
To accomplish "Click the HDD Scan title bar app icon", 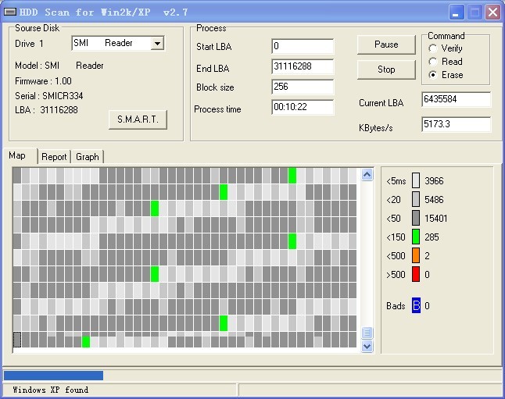I will [10, 12].
